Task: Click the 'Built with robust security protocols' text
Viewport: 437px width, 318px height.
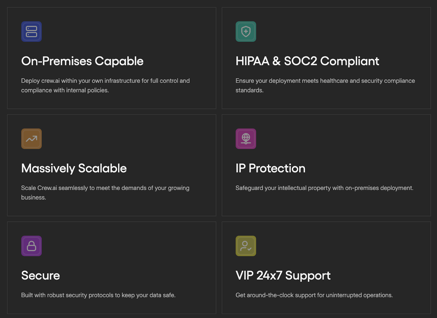Action: [x=98, y=295]
